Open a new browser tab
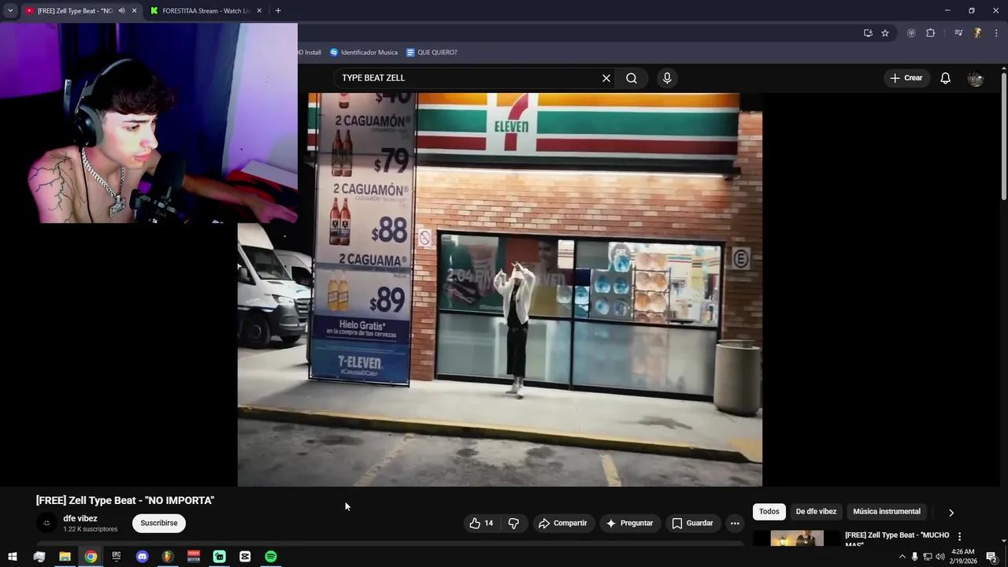Image resolution: width=1008 pixels, height=567 pixels. [x=278, y=10]
